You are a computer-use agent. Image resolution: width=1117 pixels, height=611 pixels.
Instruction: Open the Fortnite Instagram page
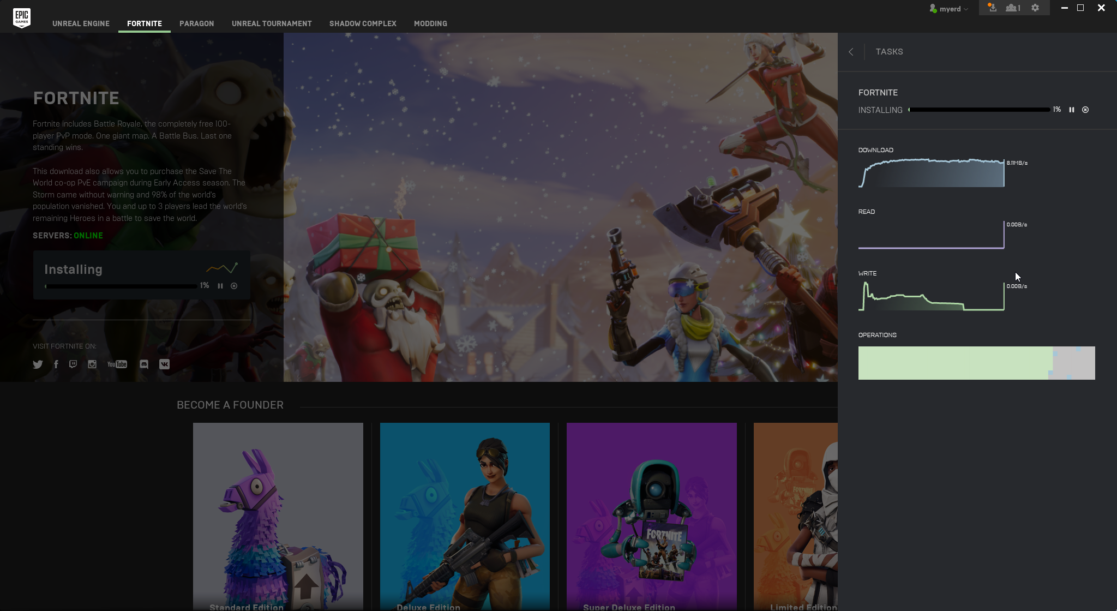[92, 364]
